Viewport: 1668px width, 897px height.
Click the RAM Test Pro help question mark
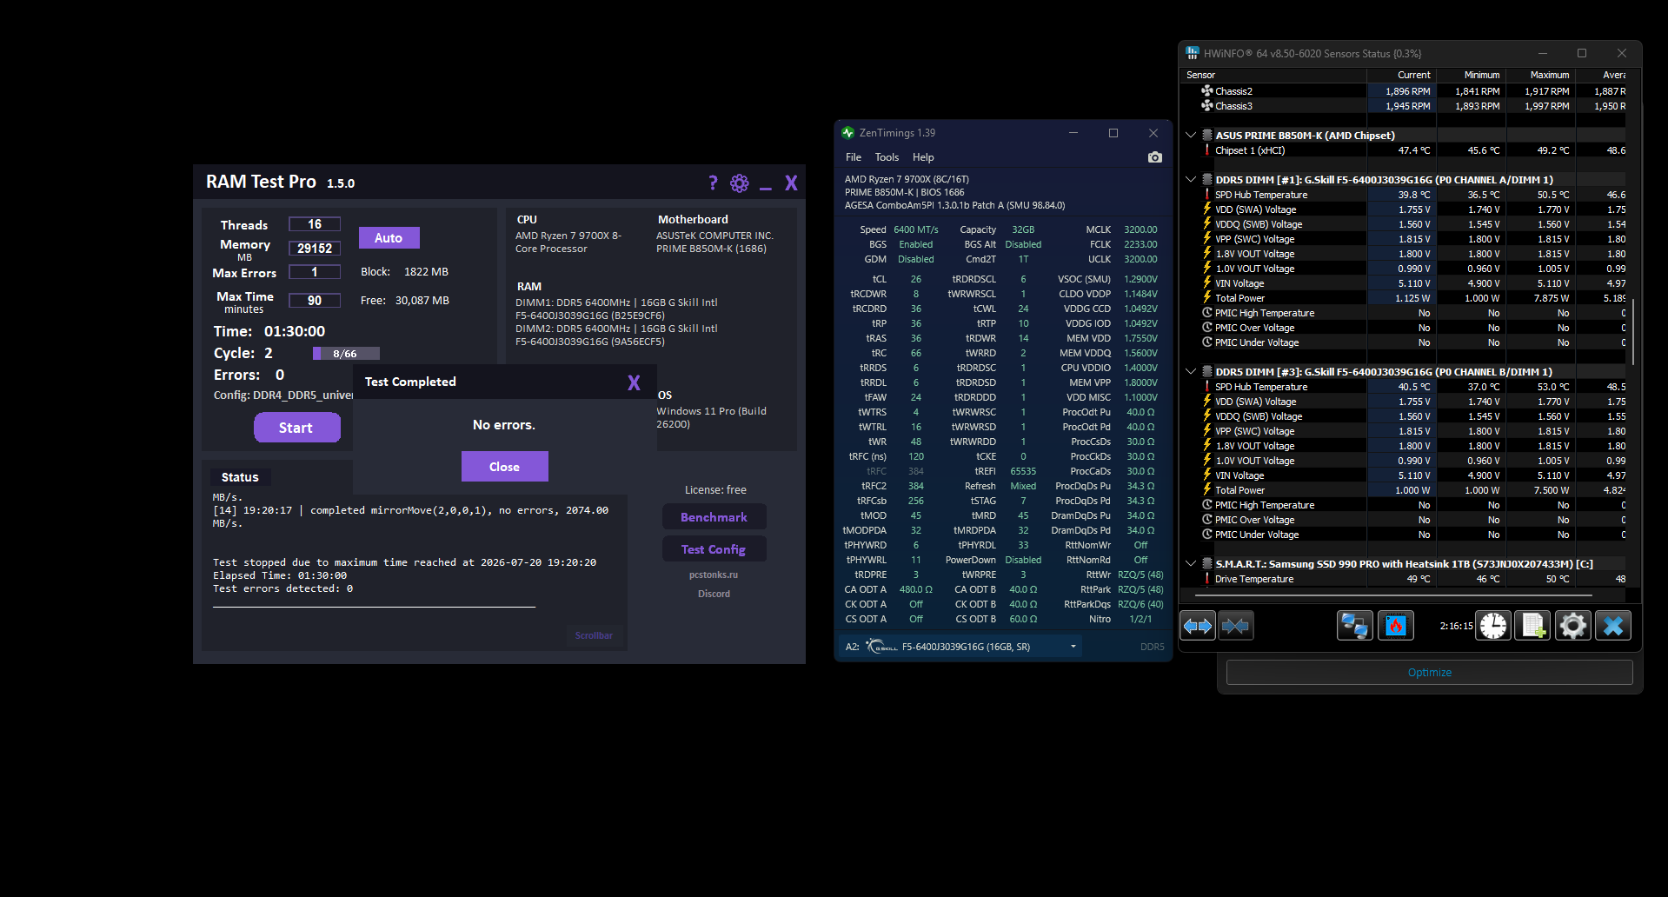point(713,183)
